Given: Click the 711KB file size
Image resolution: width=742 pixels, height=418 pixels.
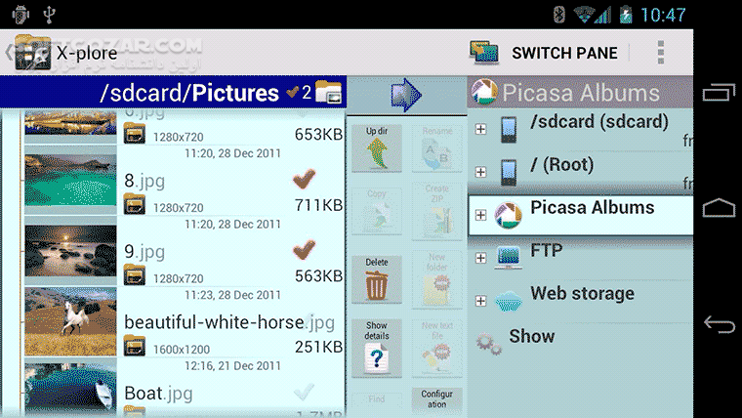Looking at the screenshot, I should pyautogui.click(x=318, y=205).
